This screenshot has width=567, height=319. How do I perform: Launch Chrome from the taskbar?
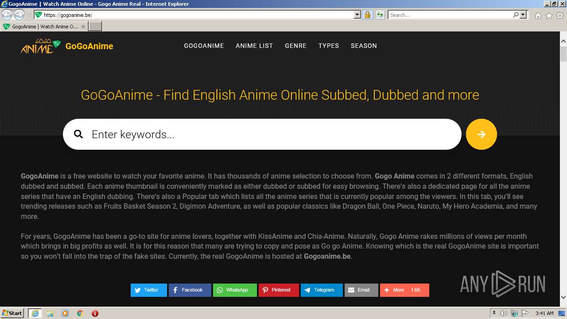pyautogui.click(x=80, y=313)
